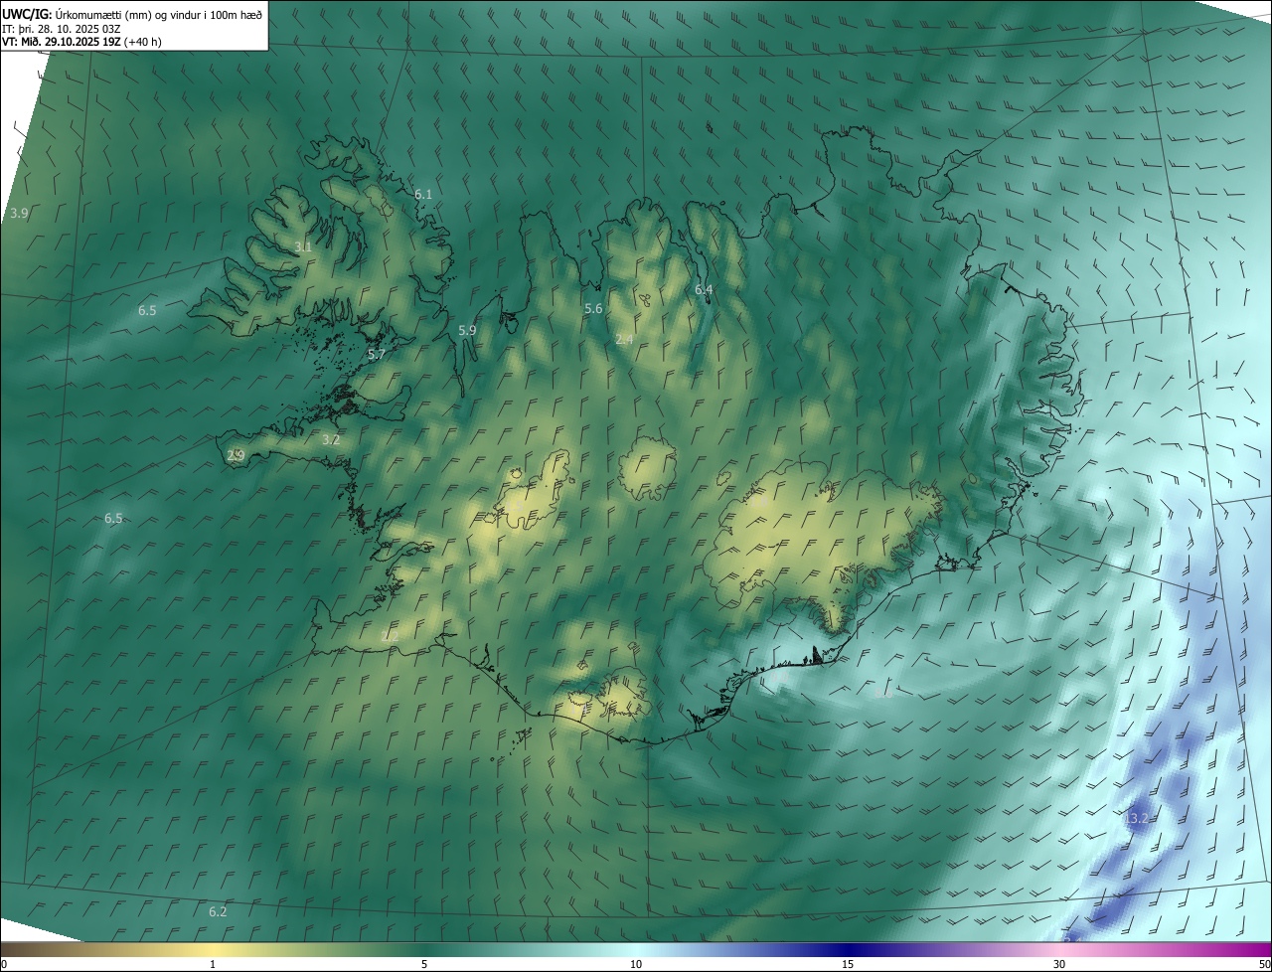Click the 15 tick label on the colour scale
Screen dimensions: 1272x972
[x=848, y=964]
